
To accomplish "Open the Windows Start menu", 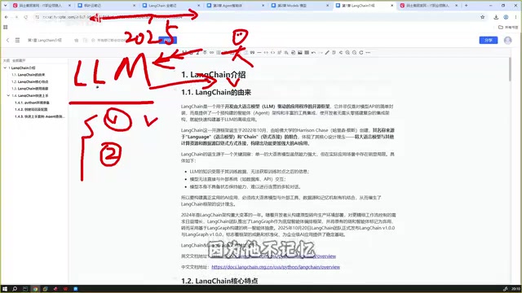I will click(x=5, y=289).
